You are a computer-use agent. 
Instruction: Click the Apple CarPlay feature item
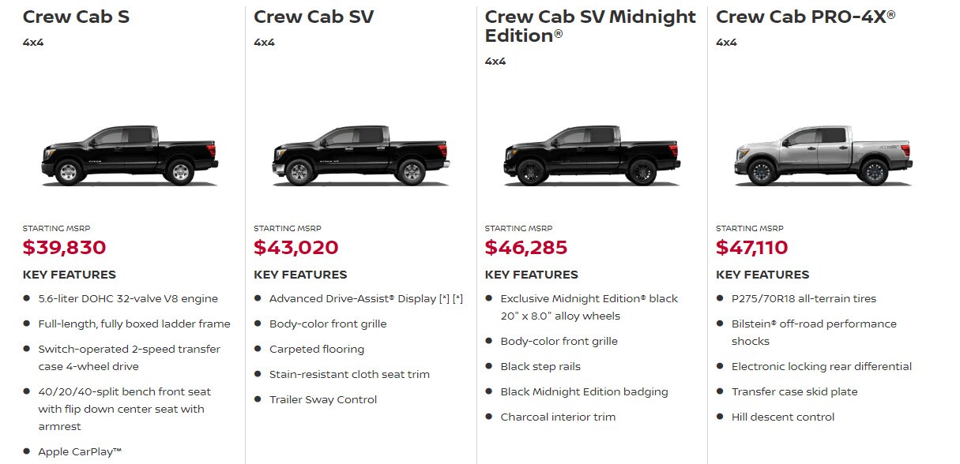(80, 452)
